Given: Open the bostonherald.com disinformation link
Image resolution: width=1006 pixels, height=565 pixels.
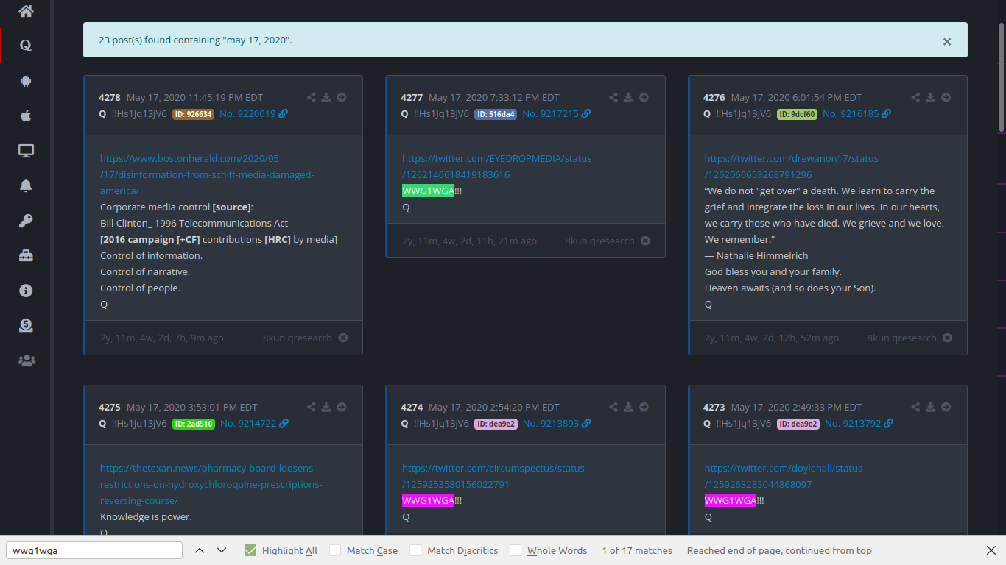Looking at the screenshot, I should click(x=207, y=174).
